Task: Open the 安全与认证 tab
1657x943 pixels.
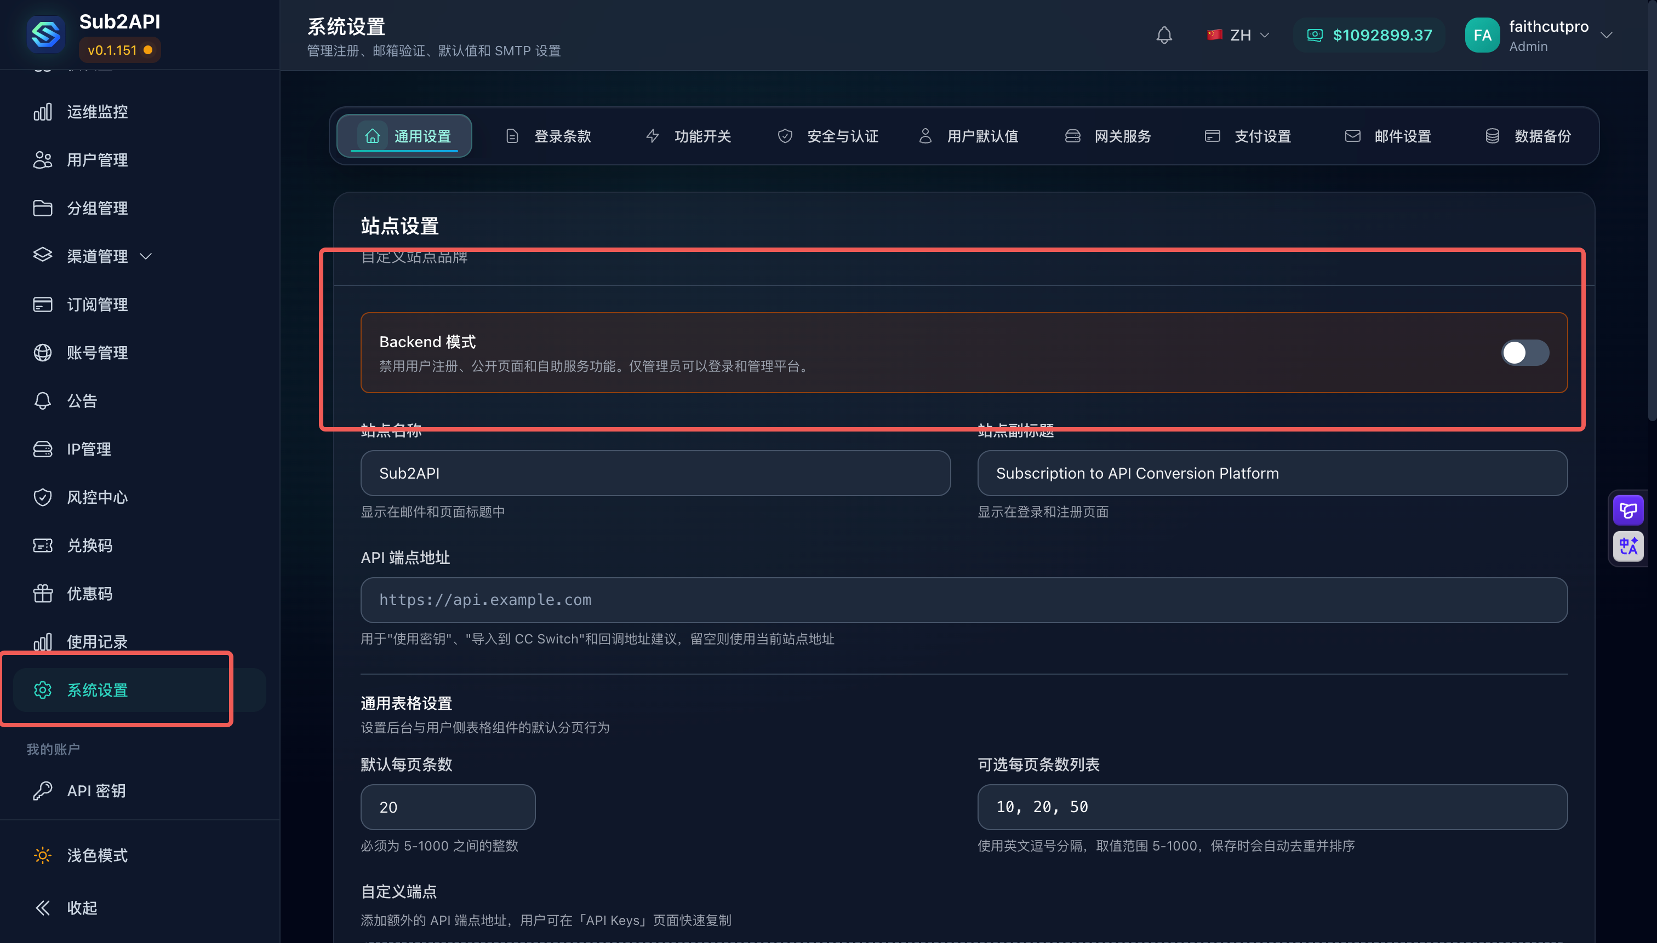Action: pos(827,136)
